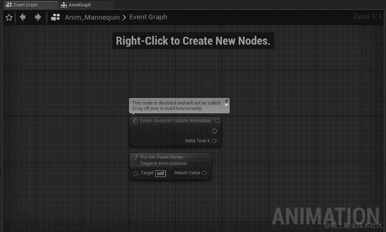386x232 pixels.
Task: Click the event diamond icon on Update Animation node
Action: click(x=135, y=121)
